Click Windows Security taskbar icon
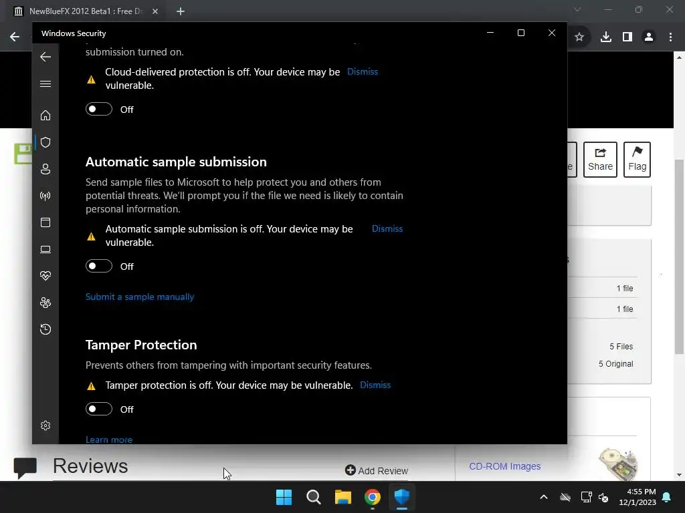 pos(402,497)
